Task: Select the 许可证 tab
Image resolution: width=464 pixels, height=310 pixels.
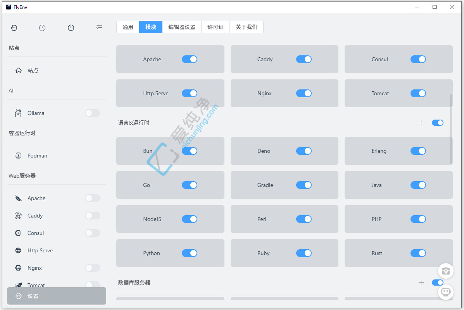Action: click(216, 27)
